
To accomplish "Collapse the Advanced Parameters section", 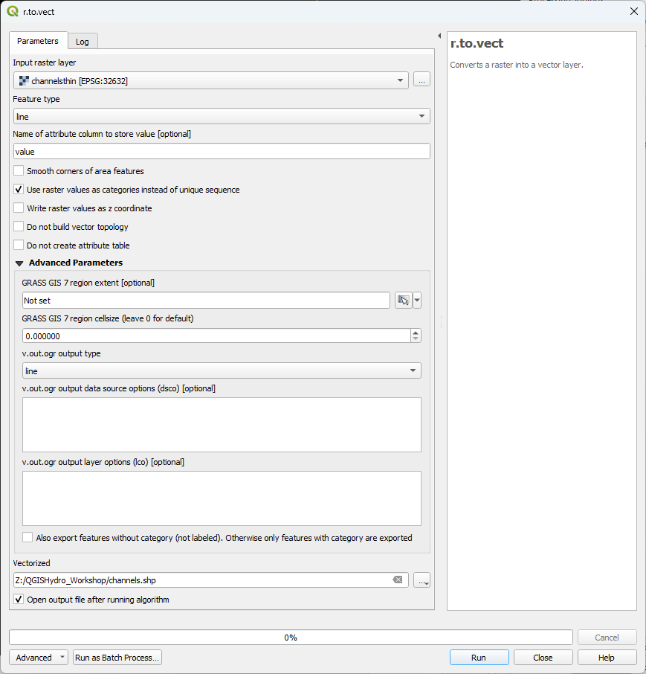I will coord(19,262).
